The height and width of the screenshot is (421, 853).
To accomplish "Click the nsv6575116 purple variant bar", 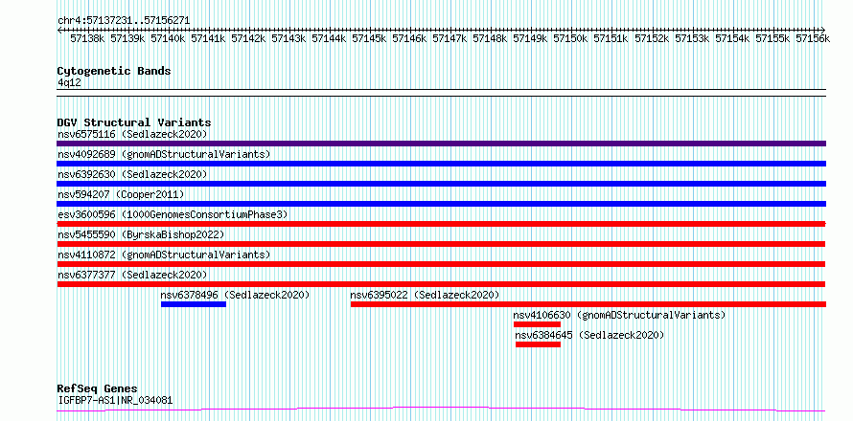I will tap(441, 144).
